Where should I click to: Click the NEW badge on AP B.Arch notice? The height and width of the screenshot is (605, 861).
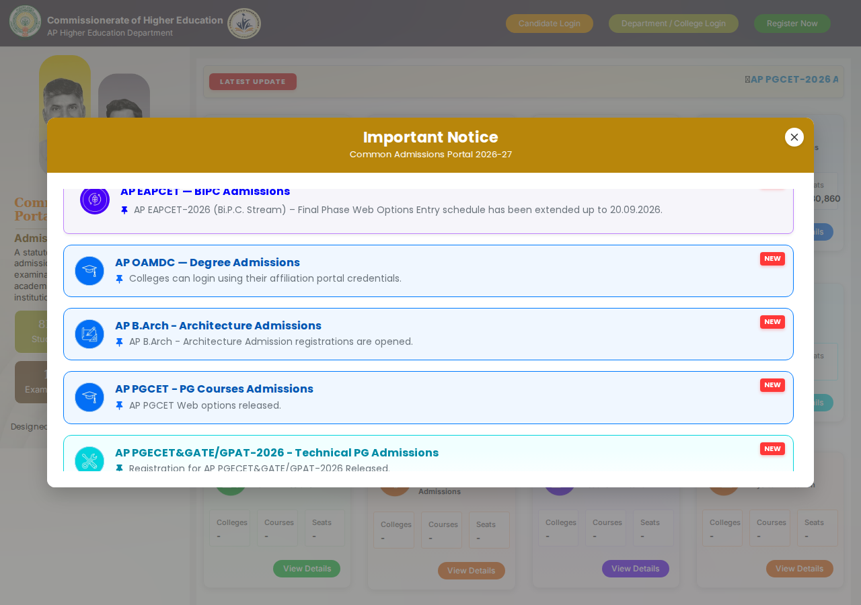coord(772,322)
